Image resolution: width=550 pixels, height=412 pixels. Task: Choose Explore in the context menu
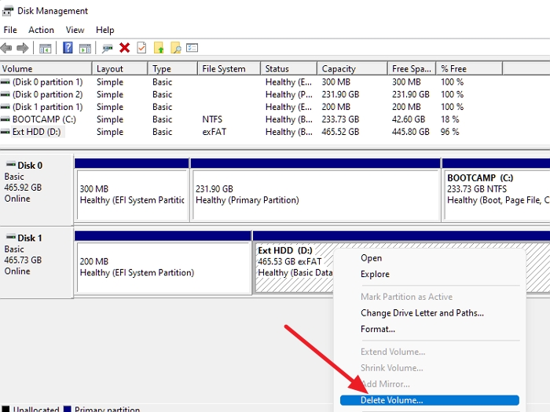click(430, 274)
